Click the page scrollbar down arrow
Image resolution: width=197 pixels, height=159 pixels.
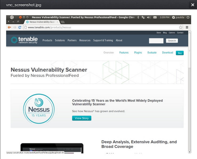click(190, 152)
